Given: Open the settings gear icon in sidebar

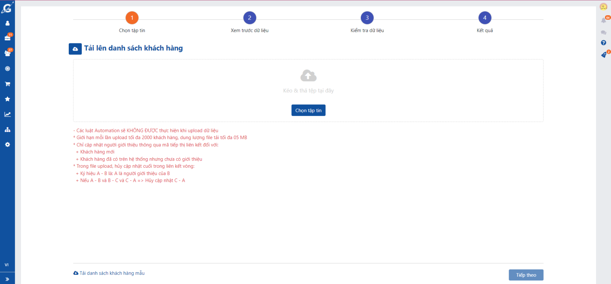Looking at the screenshot, I should [x=7, y=145].
